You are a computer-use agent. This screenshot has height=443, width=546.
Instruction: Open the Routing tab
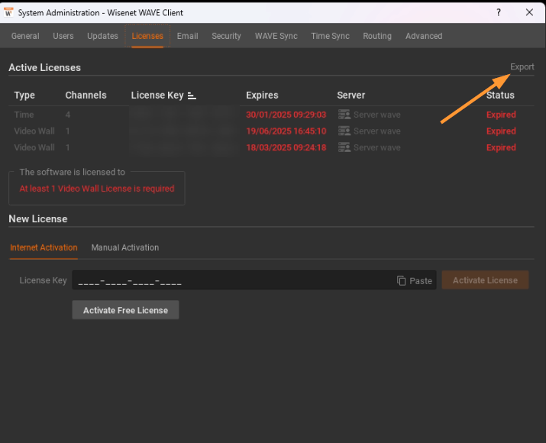point(377,36)
